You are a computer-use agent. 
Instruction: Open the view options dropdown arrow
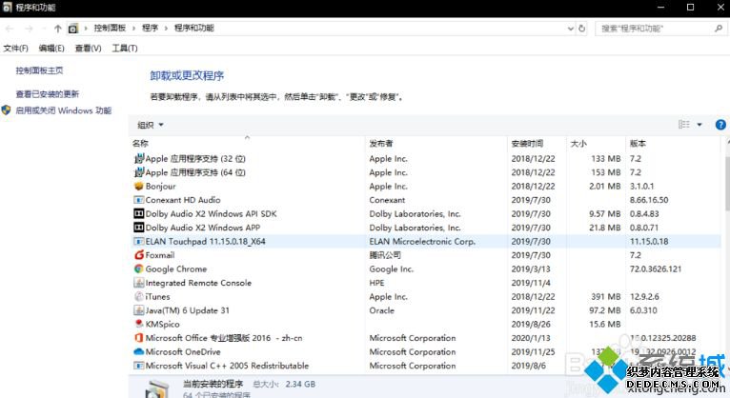tap(700, 125)
